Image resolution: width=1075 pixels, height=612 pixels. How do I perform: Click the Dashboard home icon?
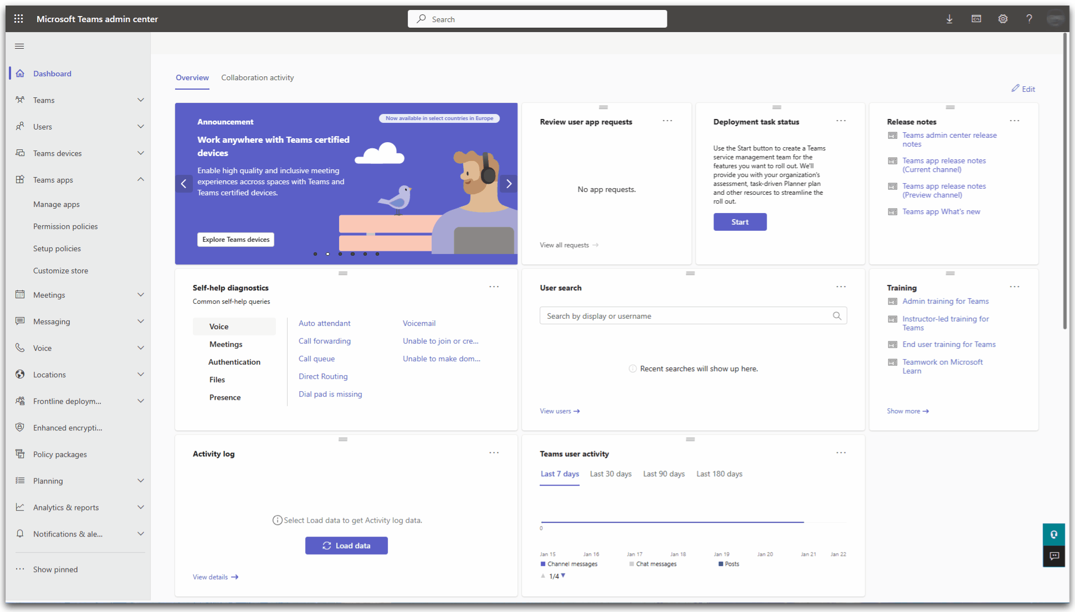(20, 74)
